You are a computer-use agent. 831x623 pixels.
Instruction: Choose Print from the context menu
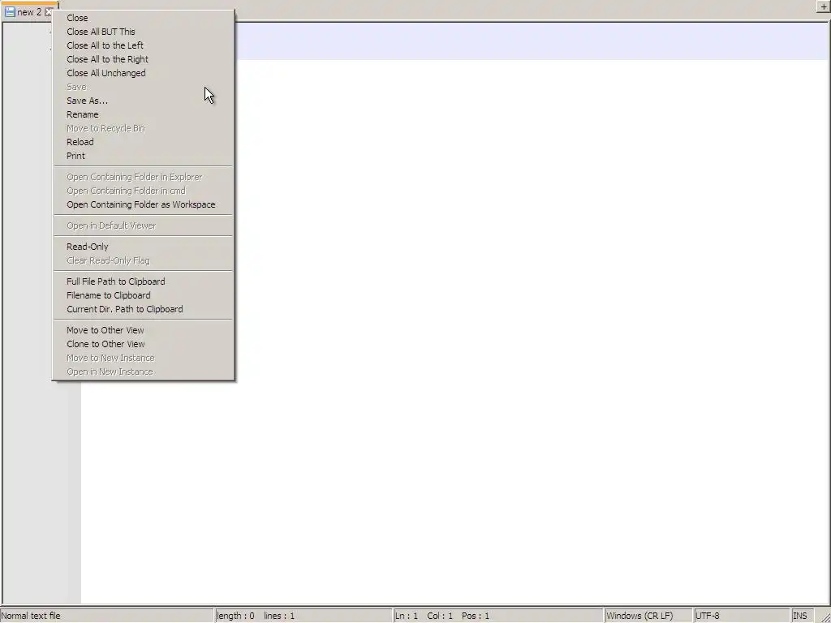point(144,156)
